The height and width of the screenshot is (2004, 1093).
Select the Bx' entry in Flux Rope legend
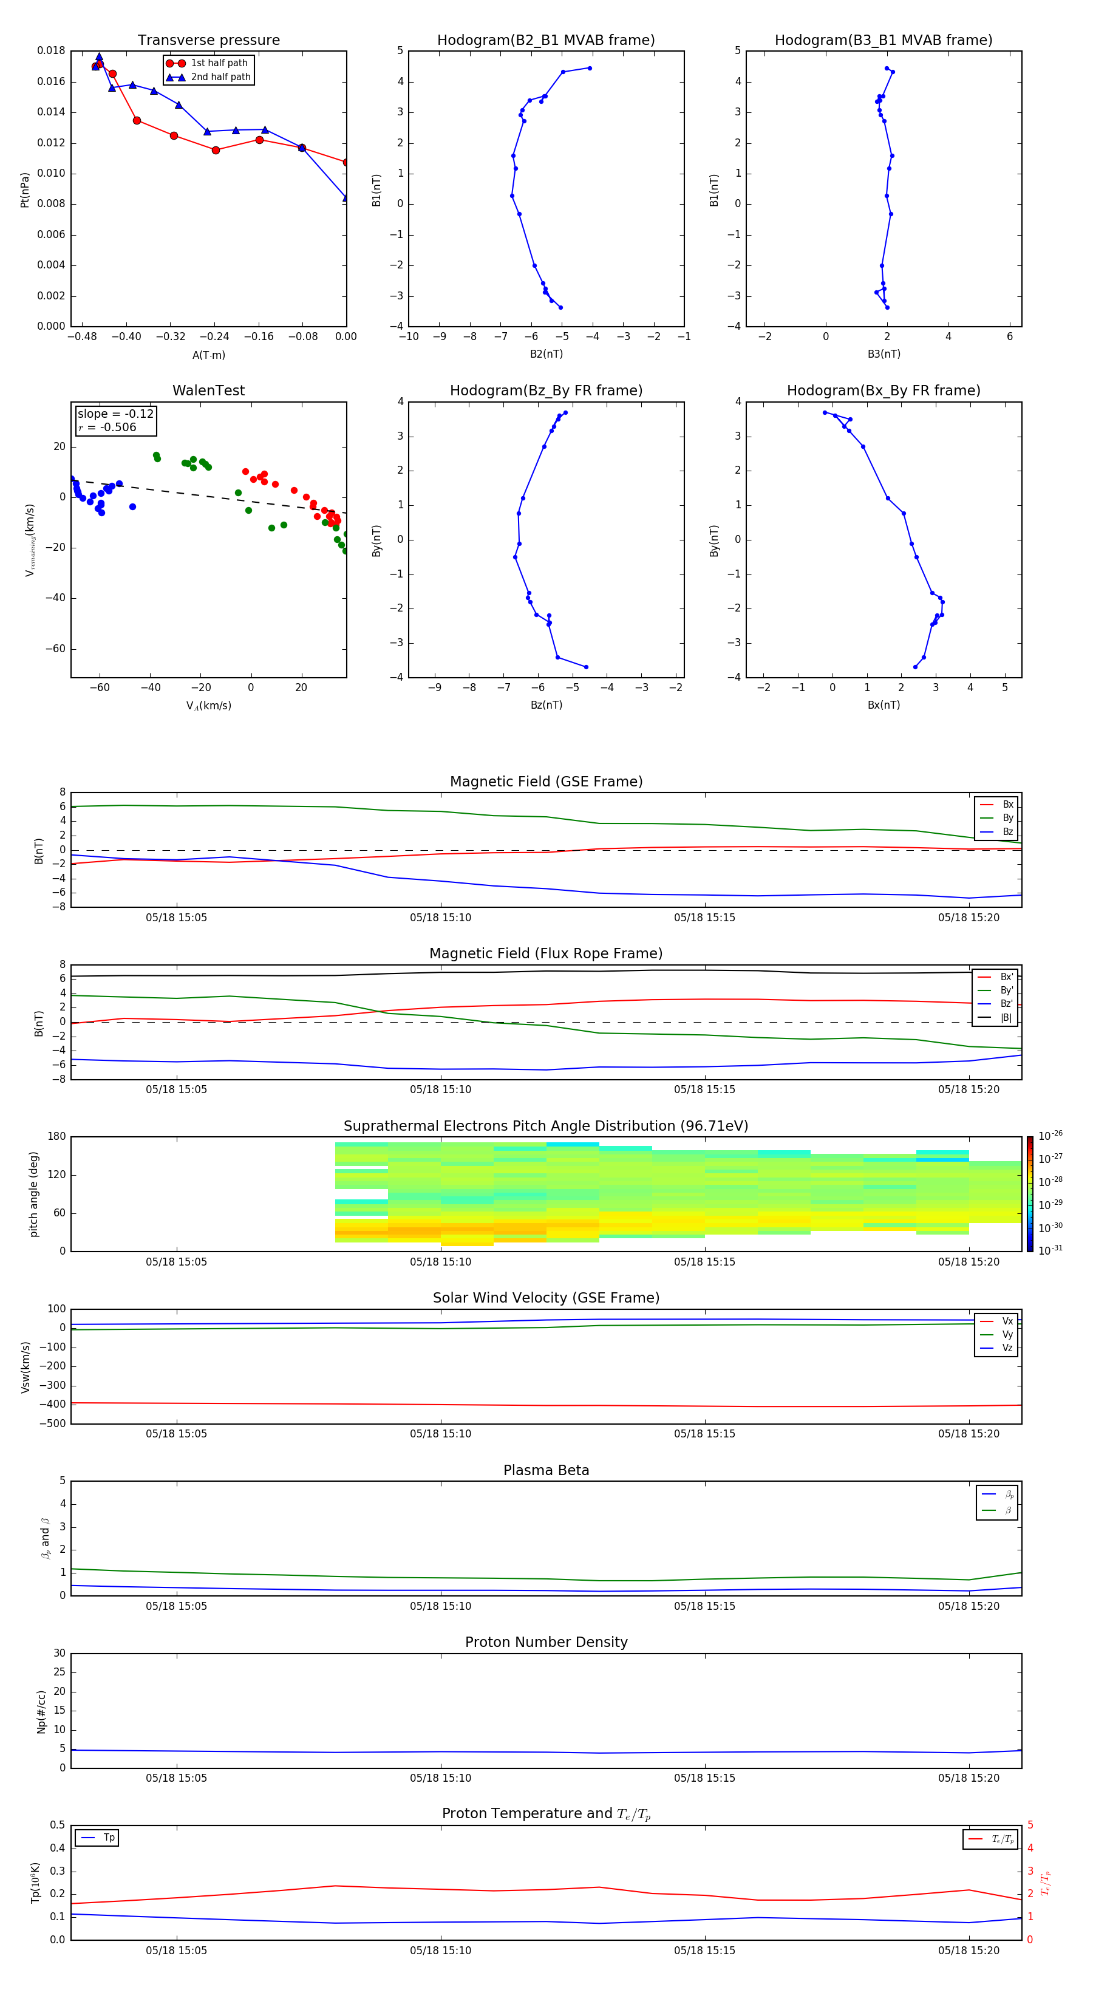click(995, 977)
